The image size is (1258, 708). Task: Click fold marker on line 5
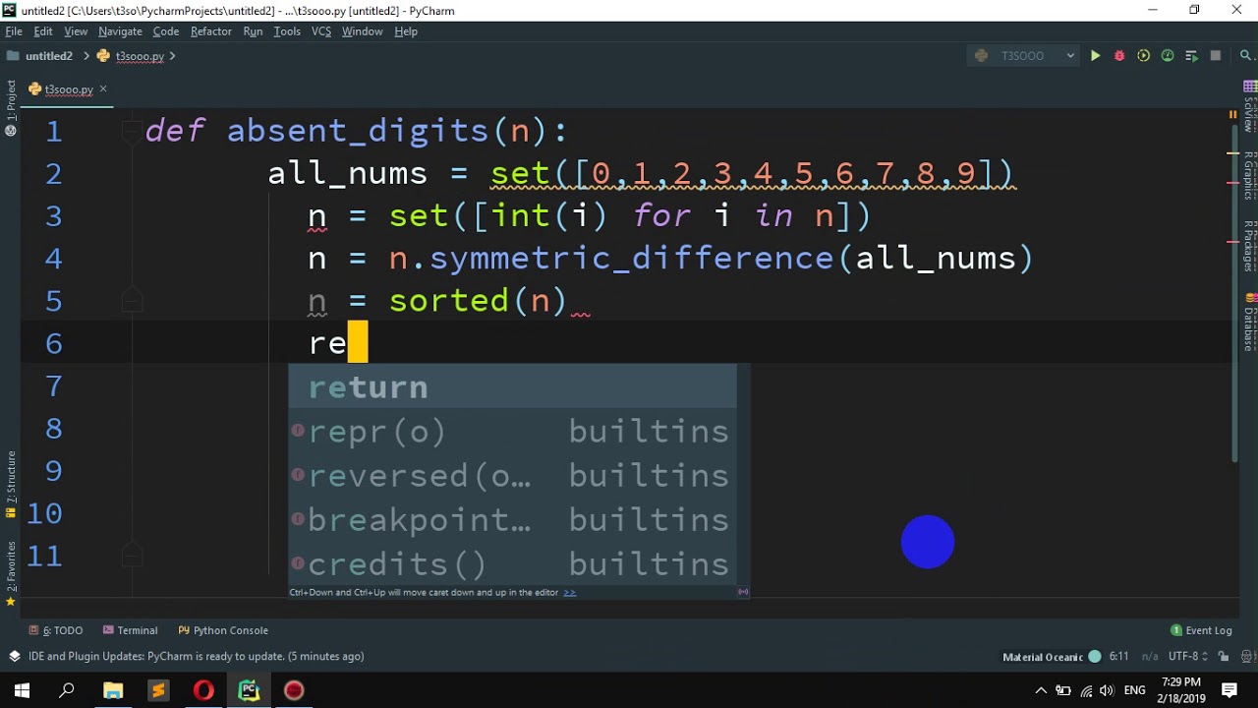pyautogui.click(x=132, y=300)
